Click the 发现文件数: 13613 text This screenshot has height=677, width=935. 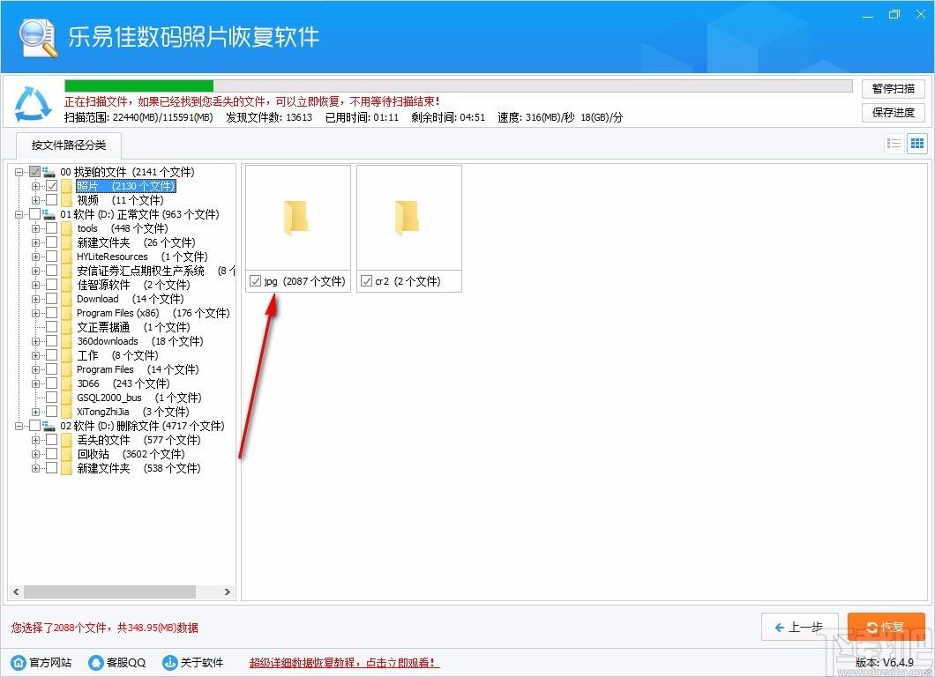(x=269, y=117)
